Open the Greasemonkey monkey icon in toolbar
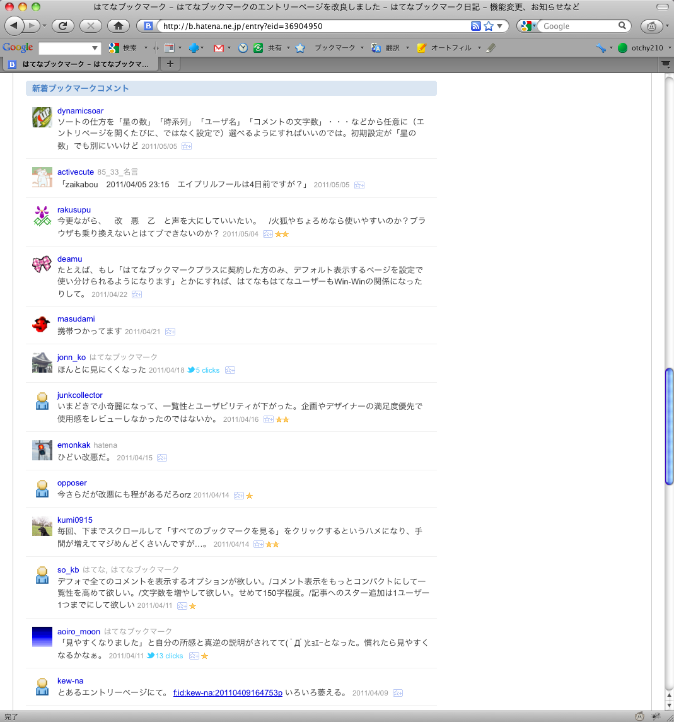Image resolution: width=674 pixels, height=722 pixels. tap(651, 26)
